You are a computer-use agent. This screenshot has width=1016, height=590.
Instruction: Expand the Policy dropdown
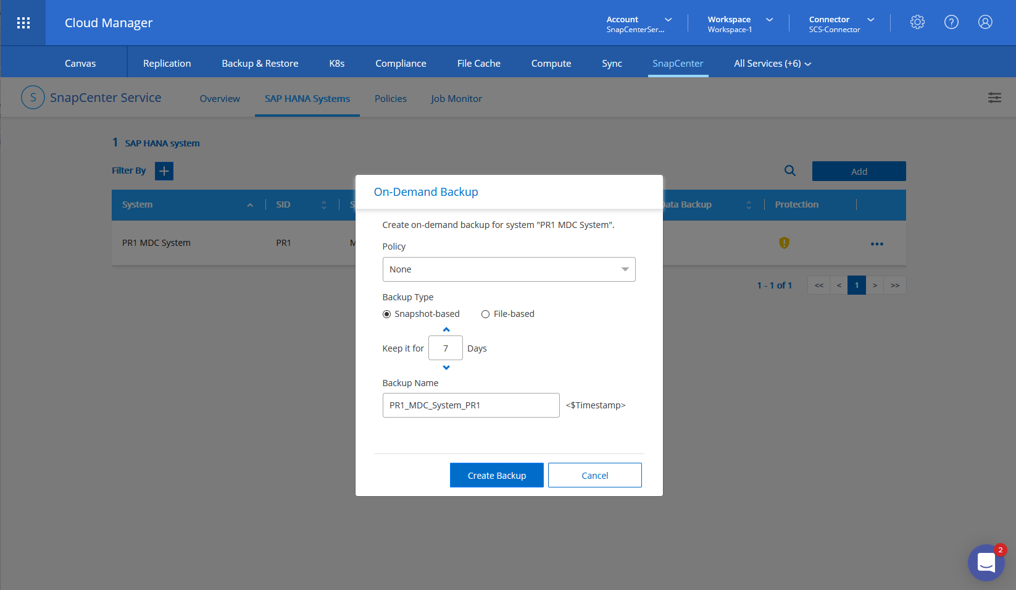[509, 269]
